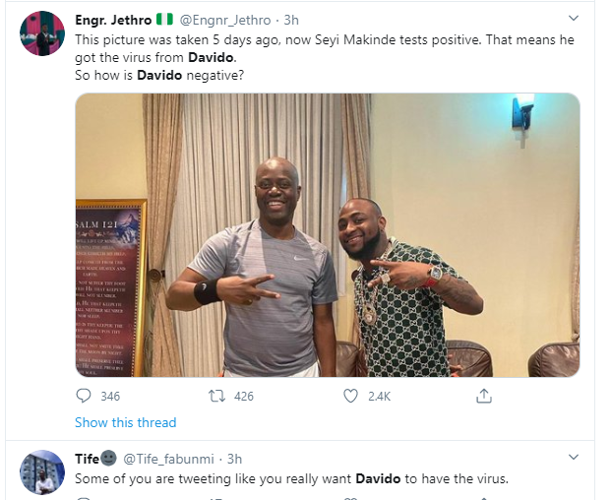
Task: Click the retweet icon on Jethro's tweet
Action: 216,396
